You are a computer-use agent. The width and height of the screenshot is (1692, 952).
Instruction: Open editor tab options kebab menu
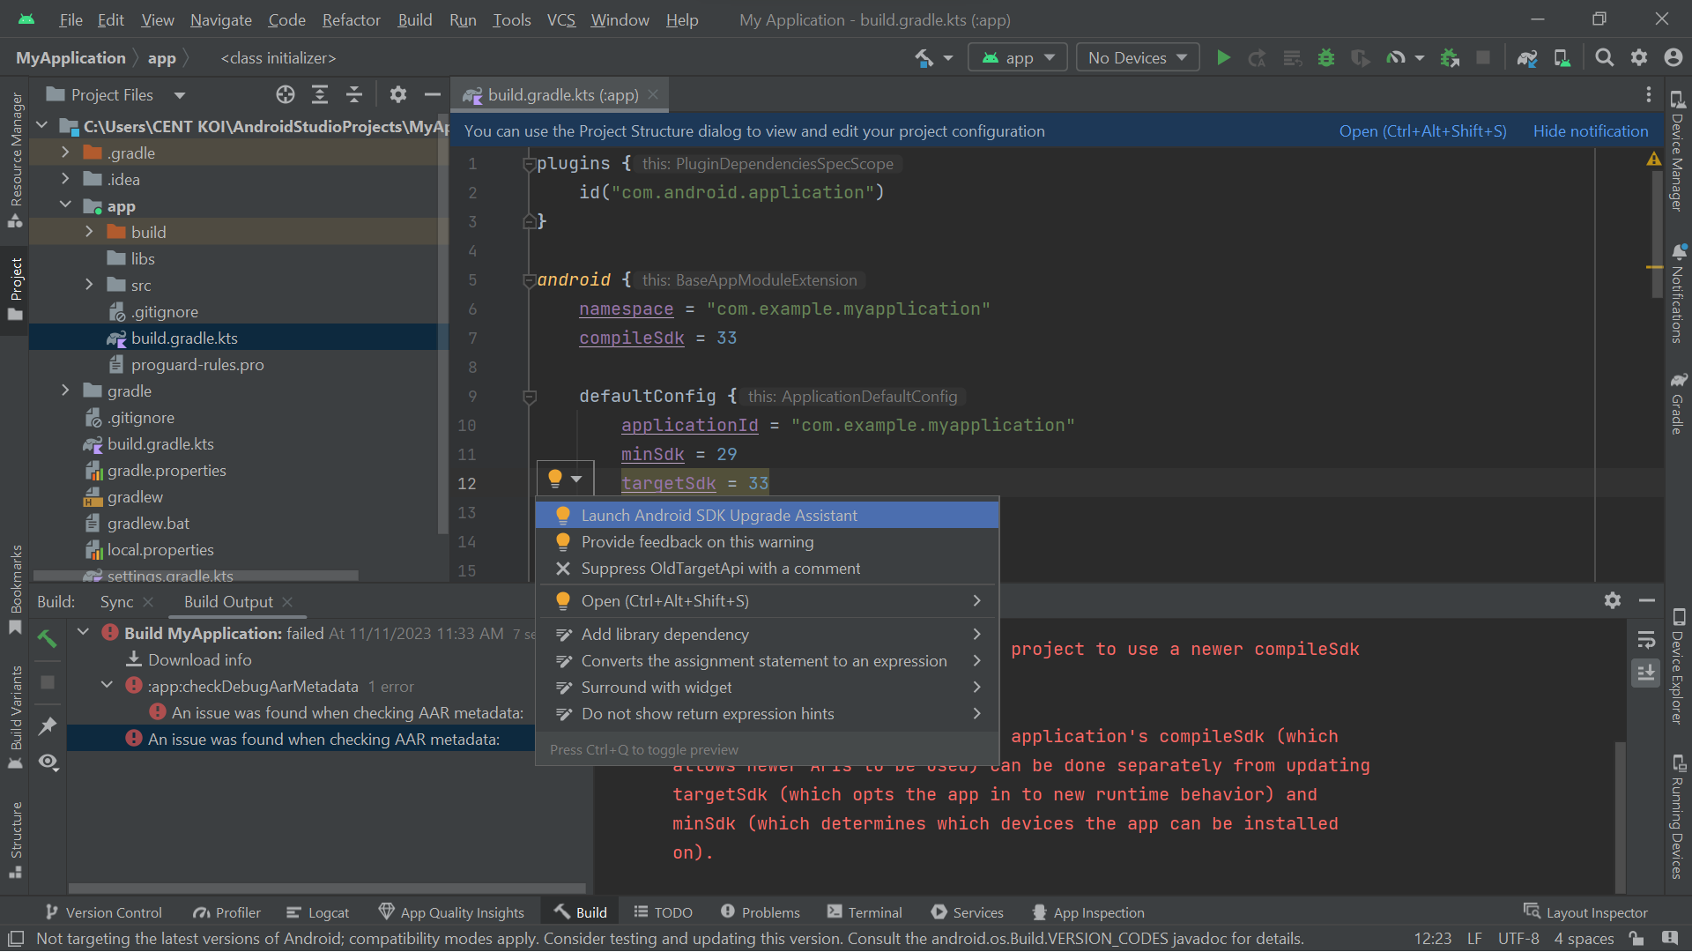click(x=1648, y=94)
